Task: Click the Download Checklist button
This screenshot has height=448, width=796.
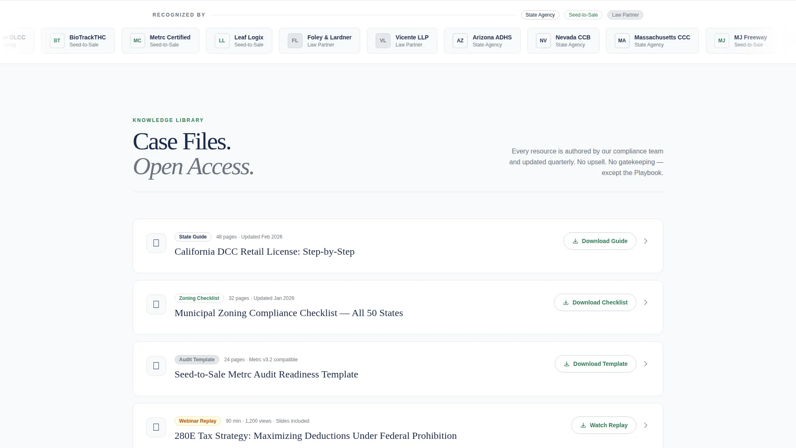Action: tap(595, 302)
